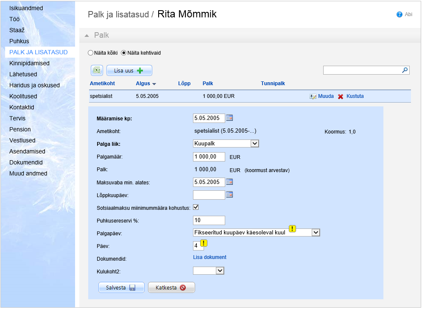422x309 pixels.
Task: Go to Puhkus in the sidebar
Action: click(x=19, y=41)
